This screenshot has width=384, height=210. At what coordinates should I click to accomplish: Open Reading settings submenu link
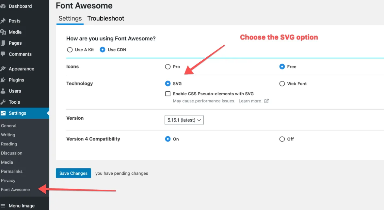[x=9, y=144]
